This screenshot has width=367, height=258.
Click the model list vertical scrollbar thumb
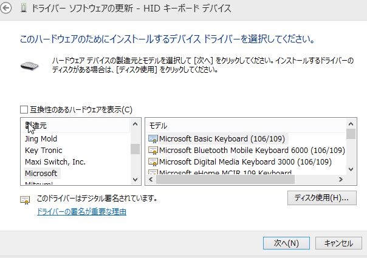[x=351, y=134]
